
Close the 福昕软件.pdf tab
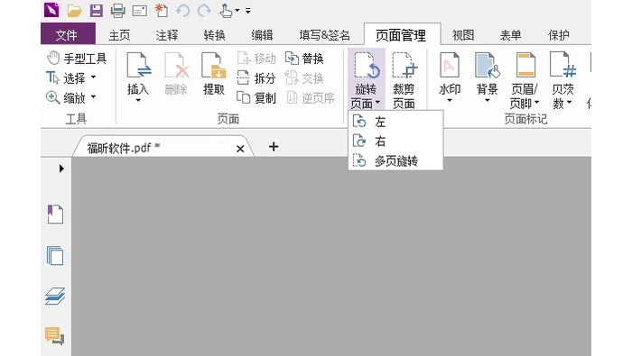tap(240, 149)
